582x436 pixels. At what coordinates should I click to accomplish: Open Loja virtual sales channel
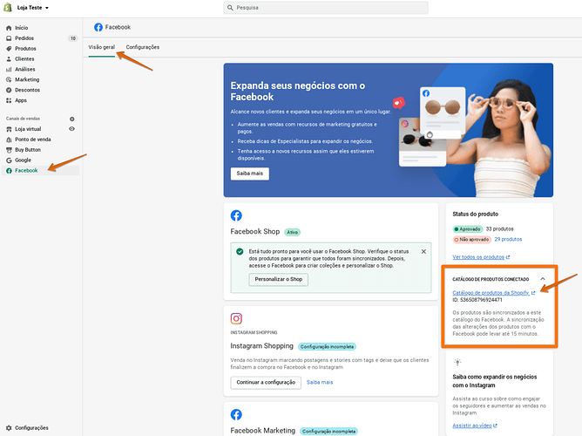28,129
